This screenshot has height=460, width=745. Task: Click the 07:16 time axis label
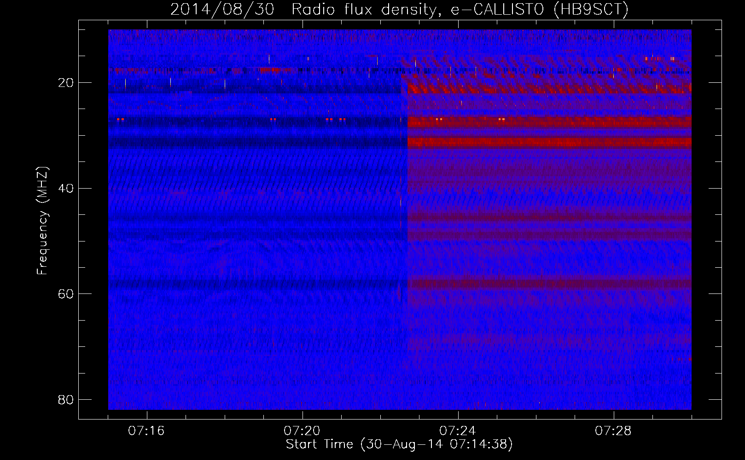click(x=146, y=431)
